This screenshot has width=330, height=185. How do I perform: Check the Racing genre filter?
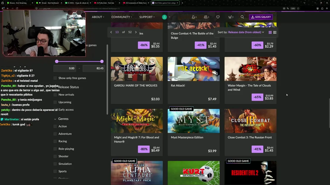pyautogui.click(x=55, y=141)
